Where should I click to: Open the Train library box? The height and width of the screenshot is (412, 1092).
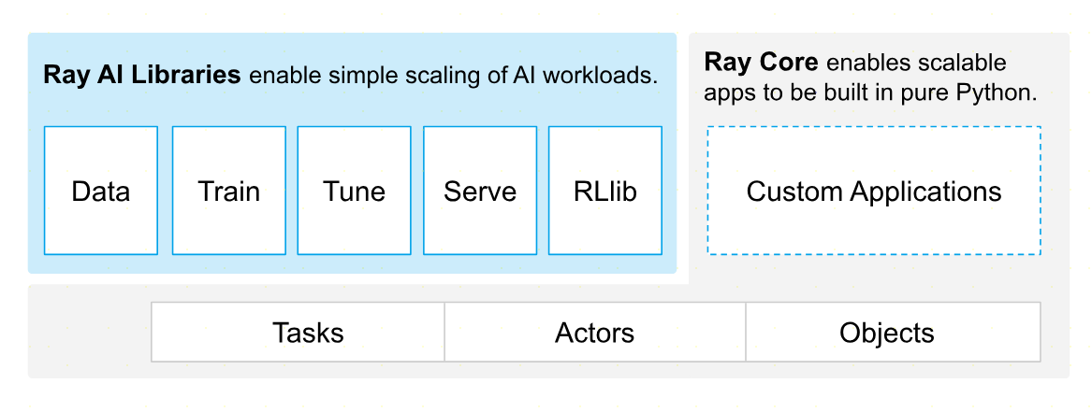(229, 191)
